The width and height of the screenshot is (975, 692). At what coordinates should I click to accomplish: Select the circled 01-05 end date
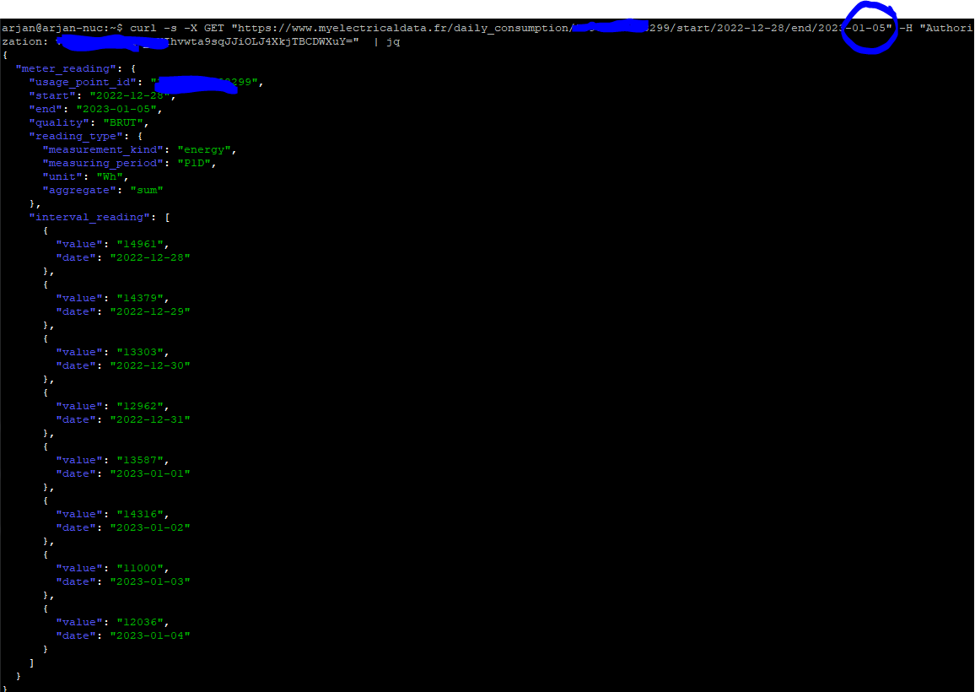[870, 27]
